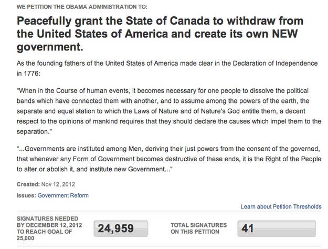Click the 'We petition the Obama administration to' header
The height and width of the screenshot is (249, 328).
click(82, 7)
